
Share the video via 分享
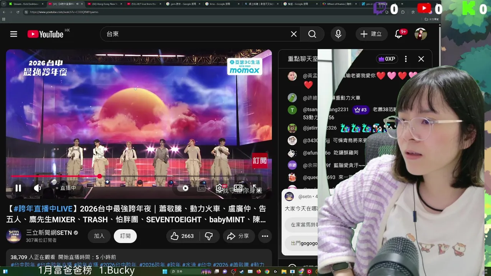pyautogui.click(x=238, y=236)
